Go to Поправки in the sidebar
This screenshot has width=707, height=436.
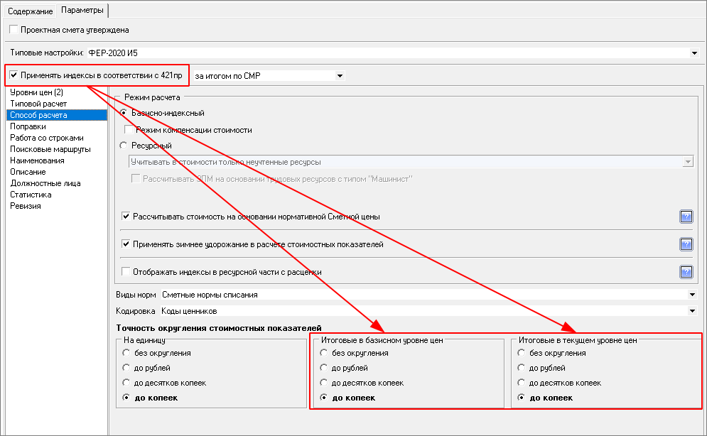click(28, 126)
